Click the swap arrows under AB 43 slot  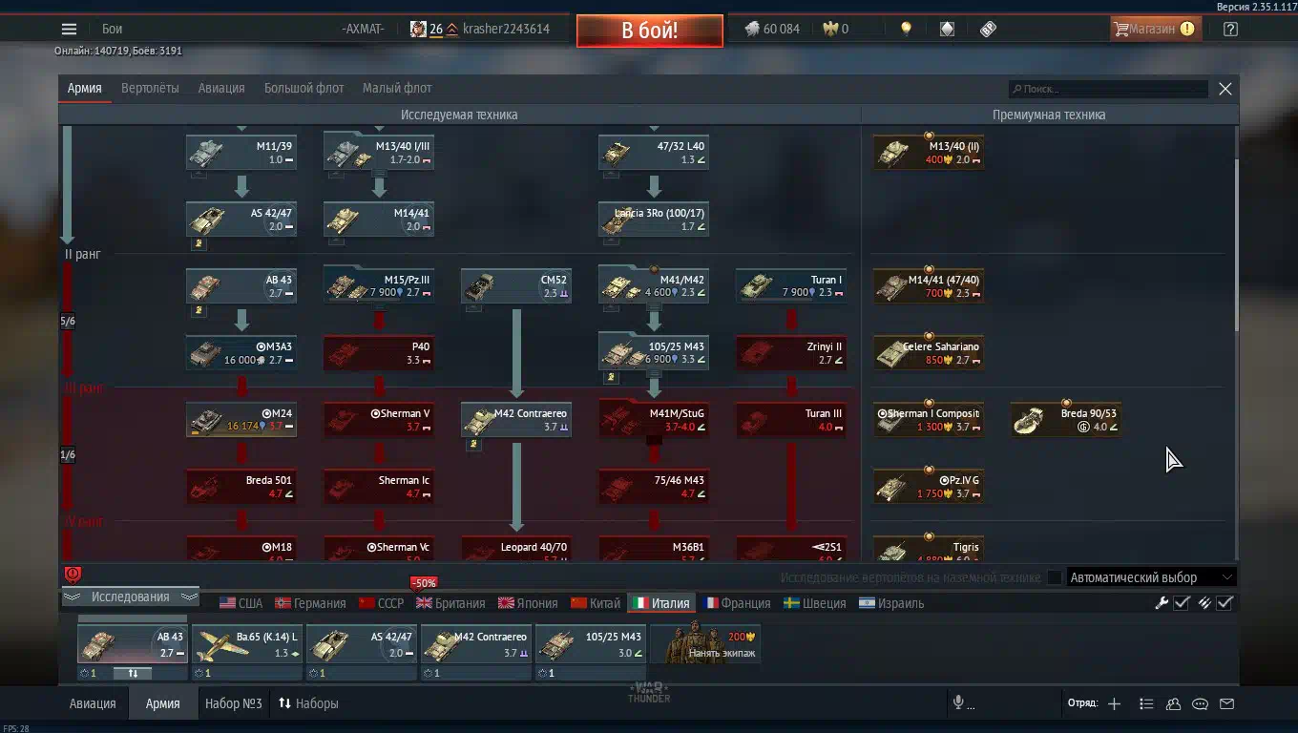133,673
